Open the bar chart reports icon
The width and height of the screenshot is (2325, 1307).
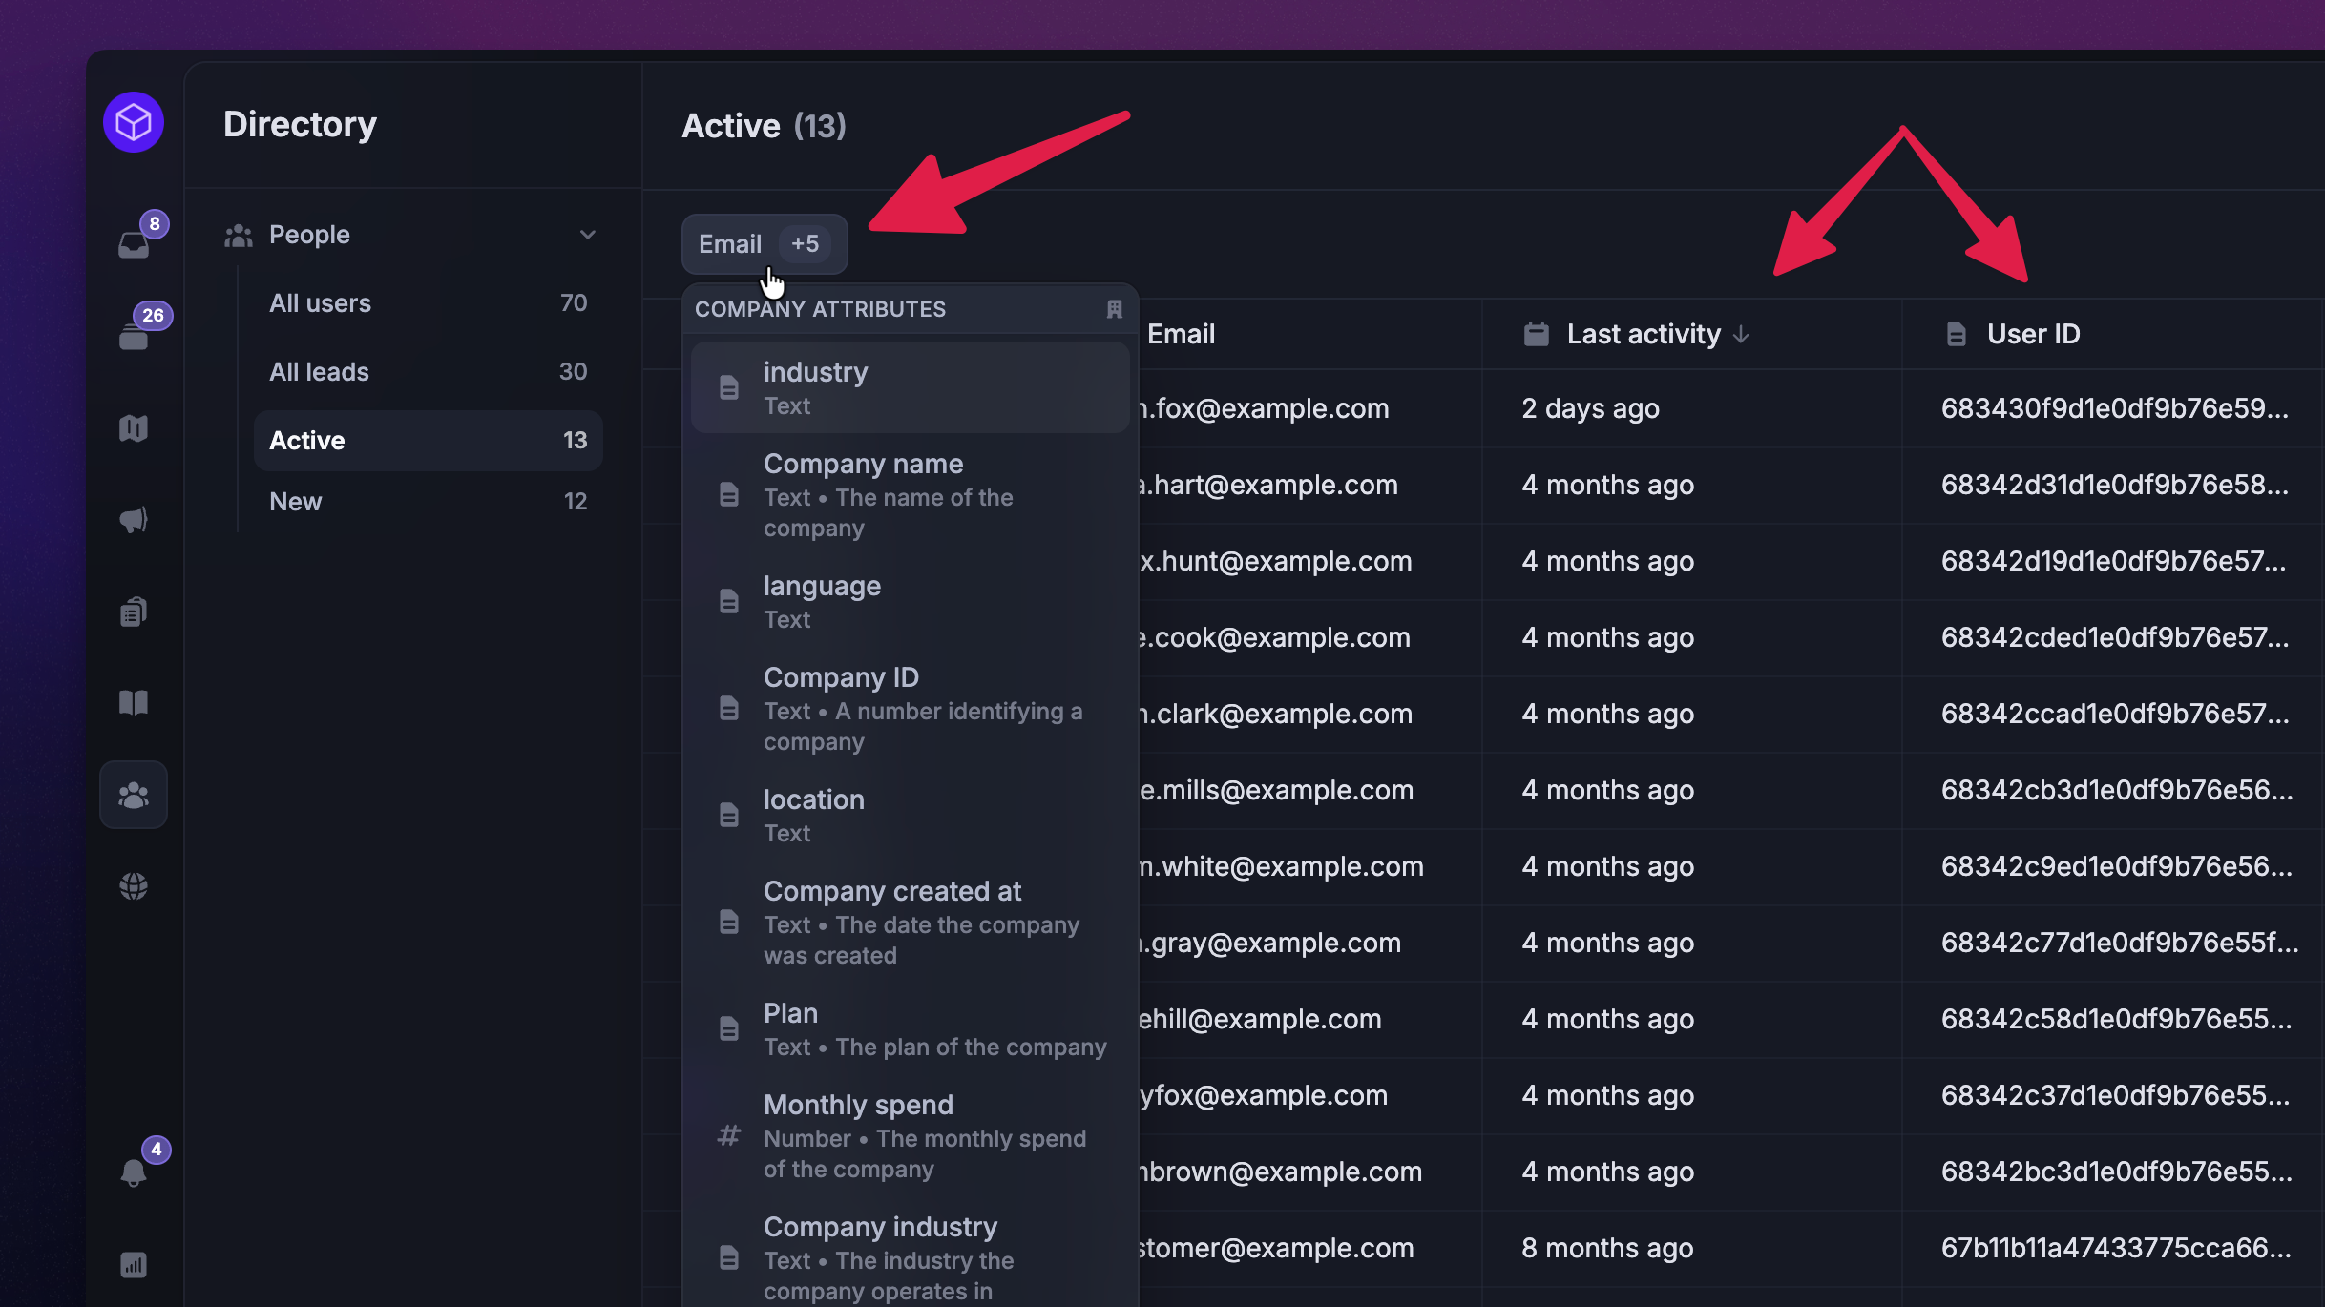click(134, 1265)
